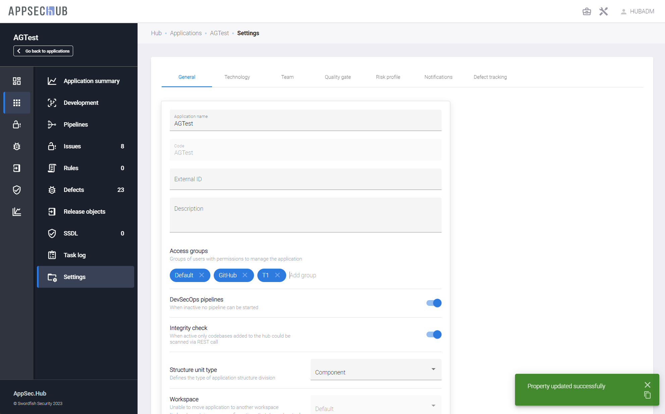The height and width of the screenshot is (414, 665).
Task: Remove the T1 access group chip
Action: 277,275
